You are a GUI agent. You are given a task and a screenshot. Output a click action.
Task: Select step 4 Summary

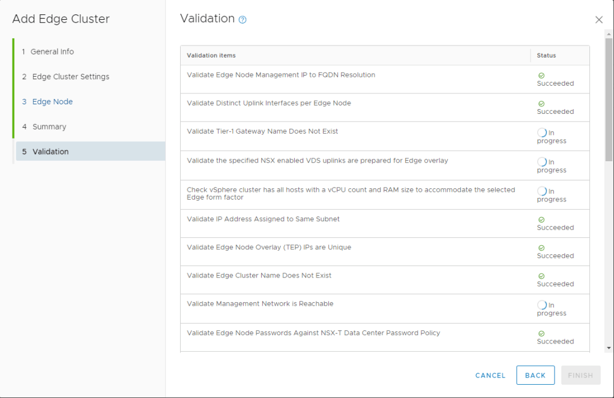tap(49, 126)
